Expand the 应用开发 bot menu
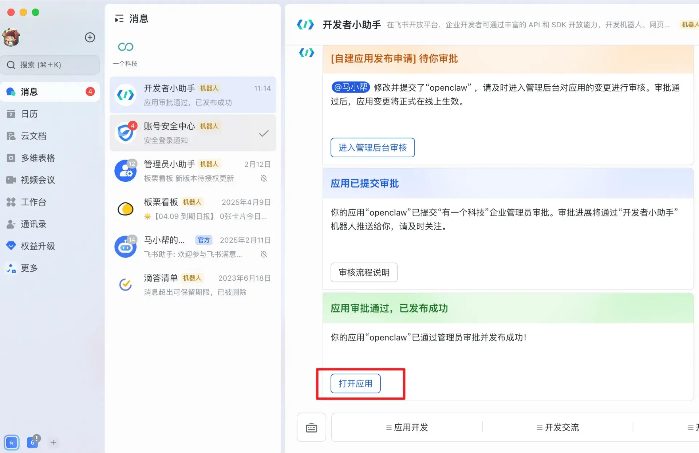 coord(407,428)
